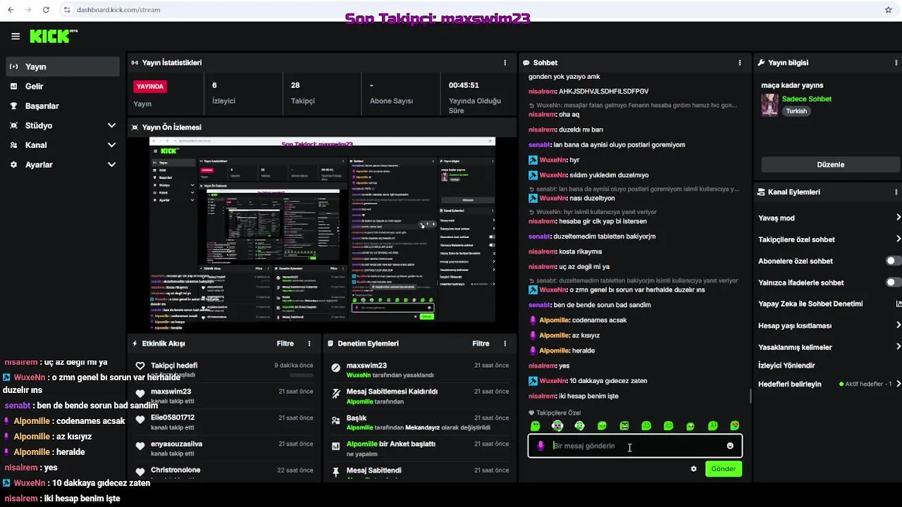Toggle Abonelere özel sohbet switch
The width and height of the screenshot is (902, 507).
click(893, 261)
